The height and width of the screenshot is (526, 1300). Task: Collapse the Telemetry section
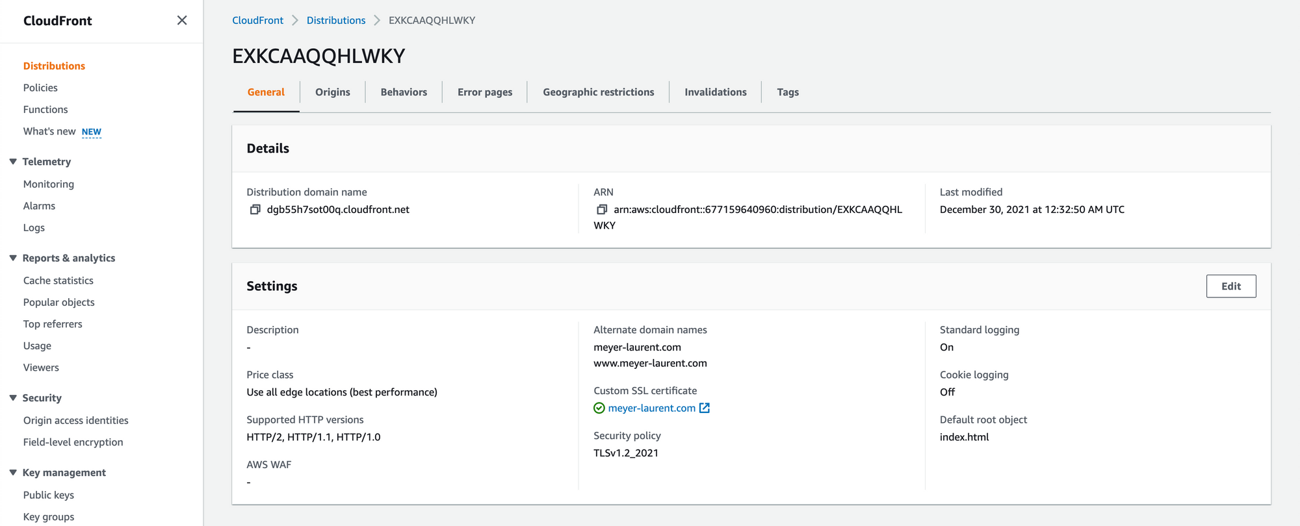pos(13,161)
